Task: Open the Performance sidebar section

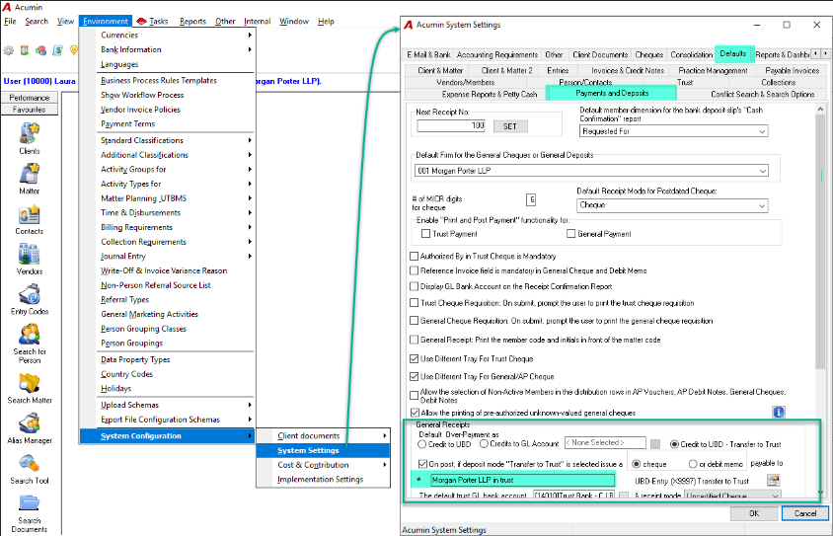Action: click(30, 98)
